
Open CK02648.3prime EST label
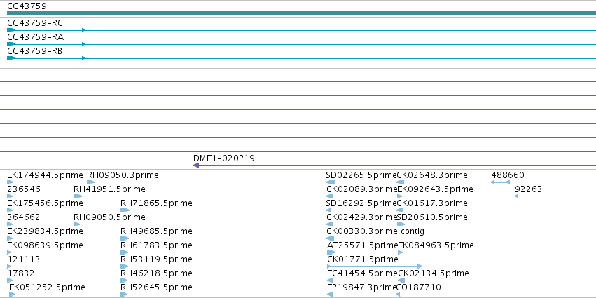click(x=432, y=175)
